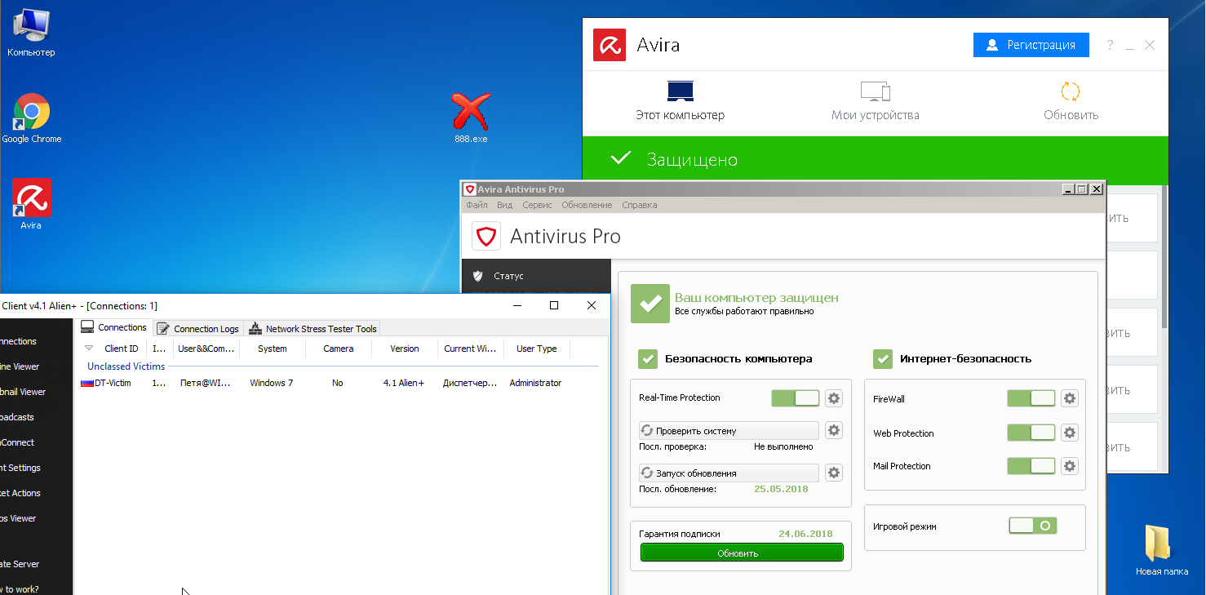Screen dimensions: 1206x595
Task: Open the Вид menu
Action: [504, 205]
